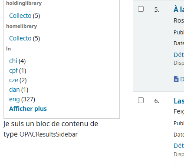
Task: Click the blue document icon in result 5
Action: point(176,79)
